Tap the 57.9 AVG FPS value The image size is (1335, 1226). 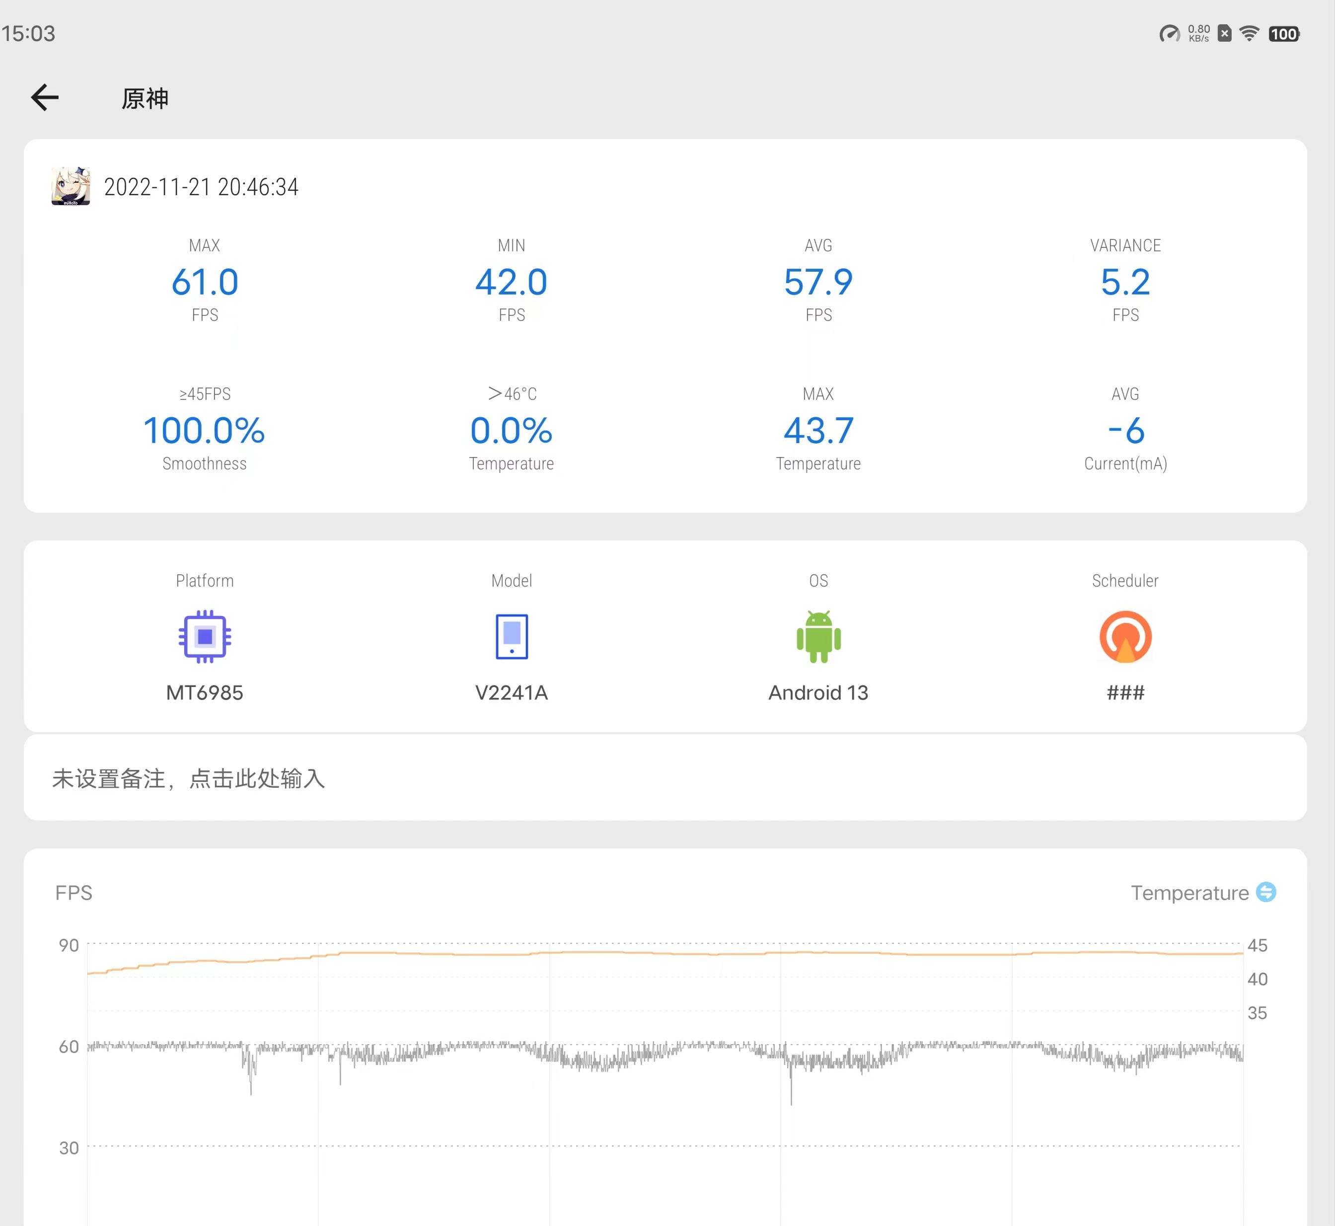(818, 282)
